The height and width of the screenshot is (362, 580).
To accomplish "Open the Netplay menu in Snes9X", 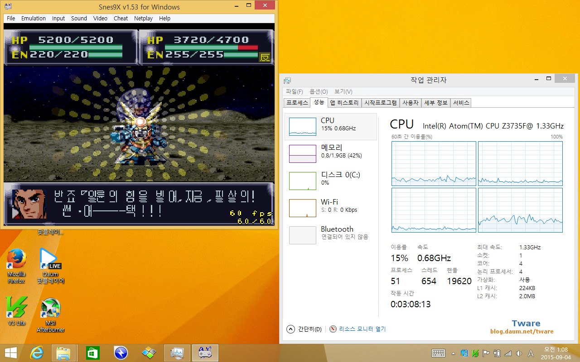I will tap(143, 19).
